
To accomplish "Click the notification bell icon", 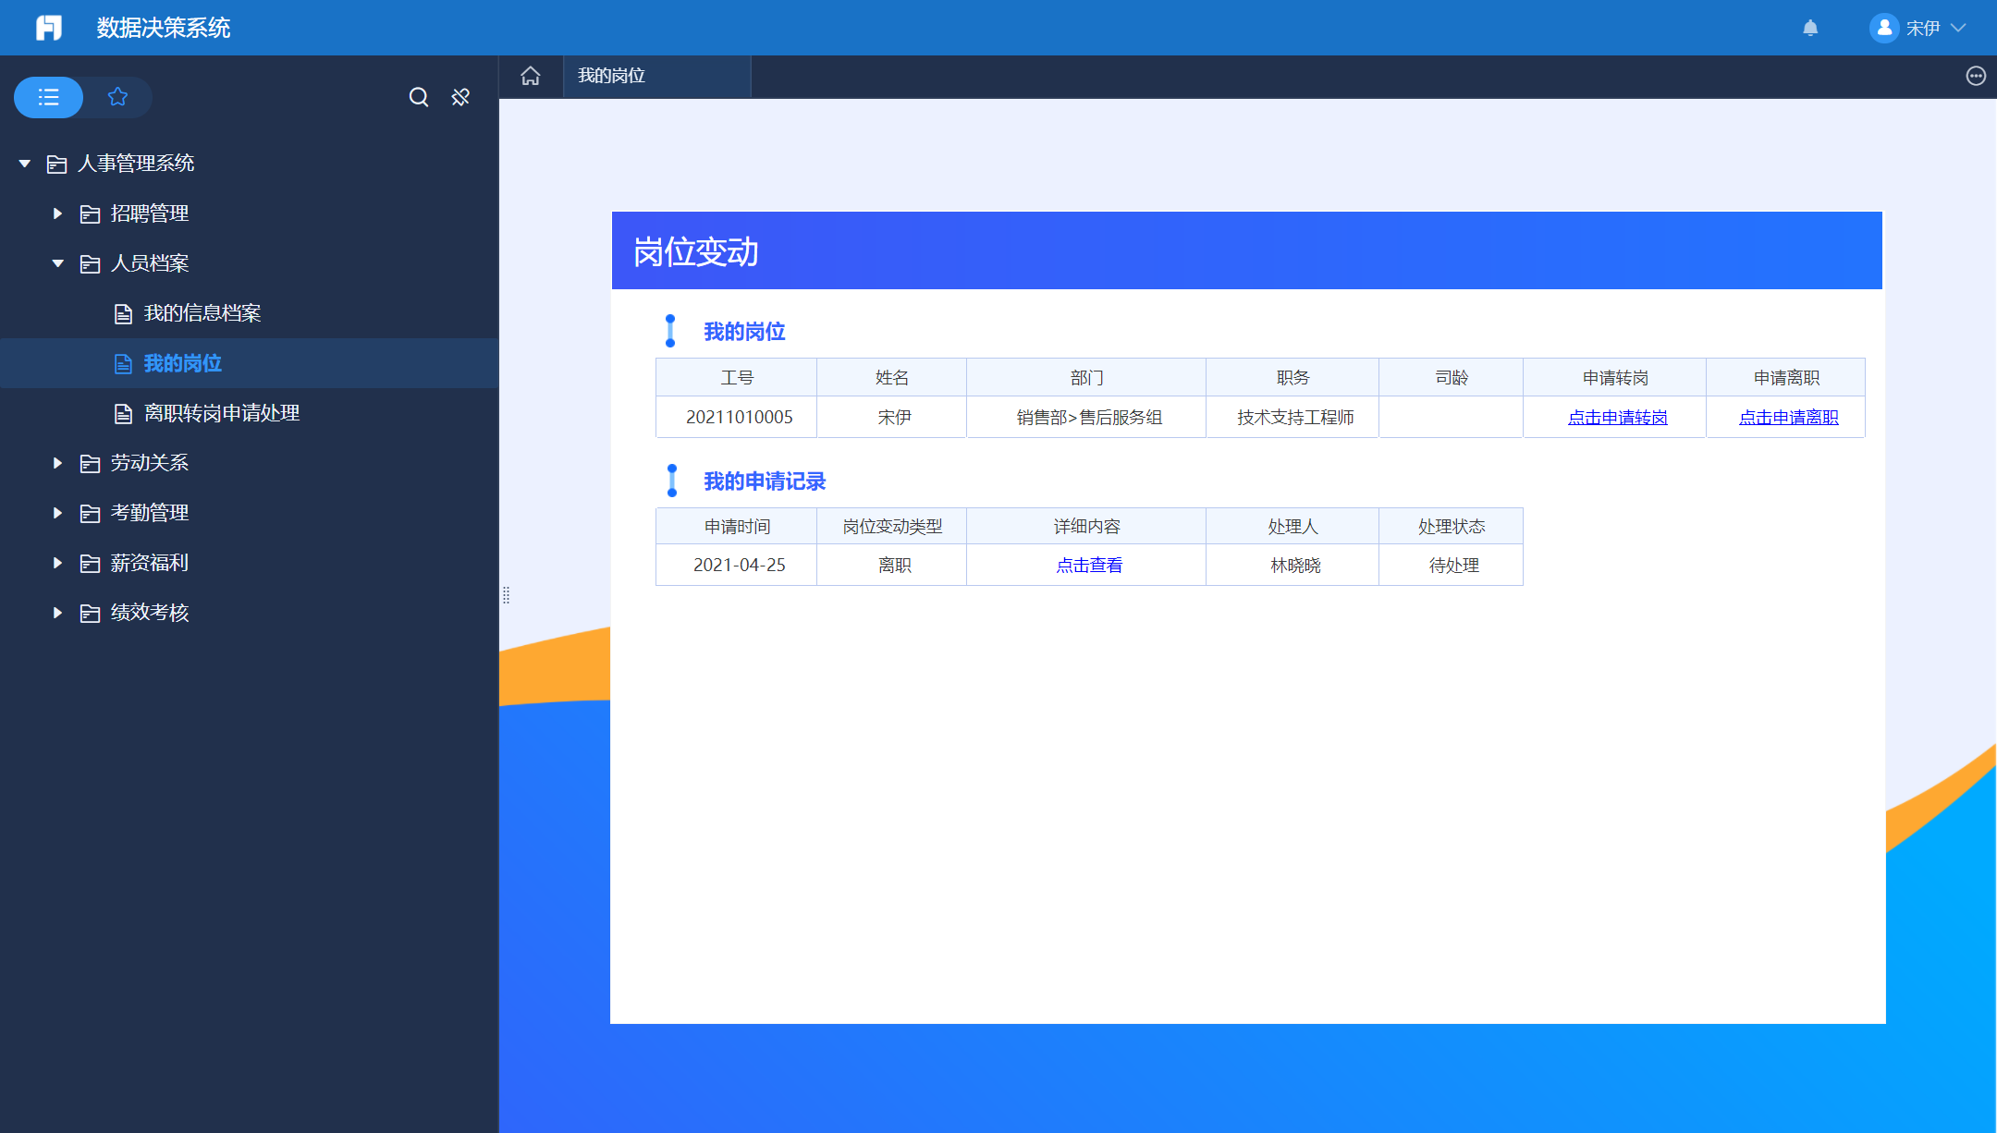I will click(1810, 28).
